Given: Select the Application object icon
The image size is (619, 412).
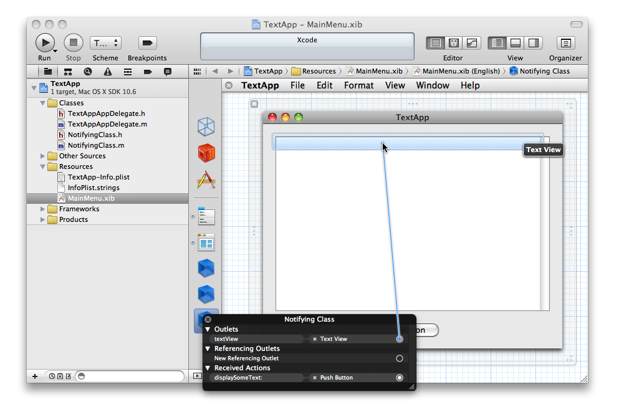Looking at the screenshot, I should 206,180.
